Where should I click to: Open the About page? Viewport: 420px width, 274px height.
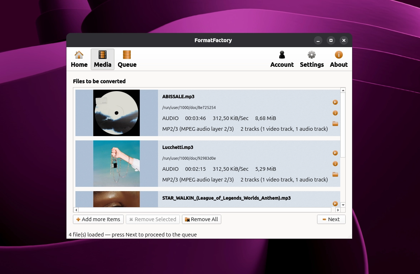pyautogui.click(x=339, y=59)
